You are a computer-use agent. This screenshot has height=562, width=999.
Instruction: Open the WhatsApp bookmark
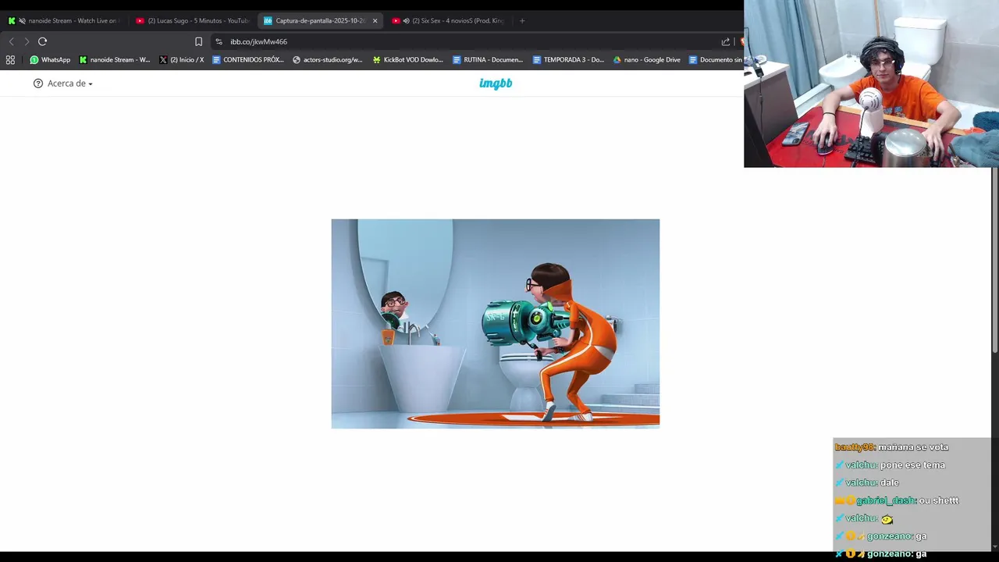[50, 59]
